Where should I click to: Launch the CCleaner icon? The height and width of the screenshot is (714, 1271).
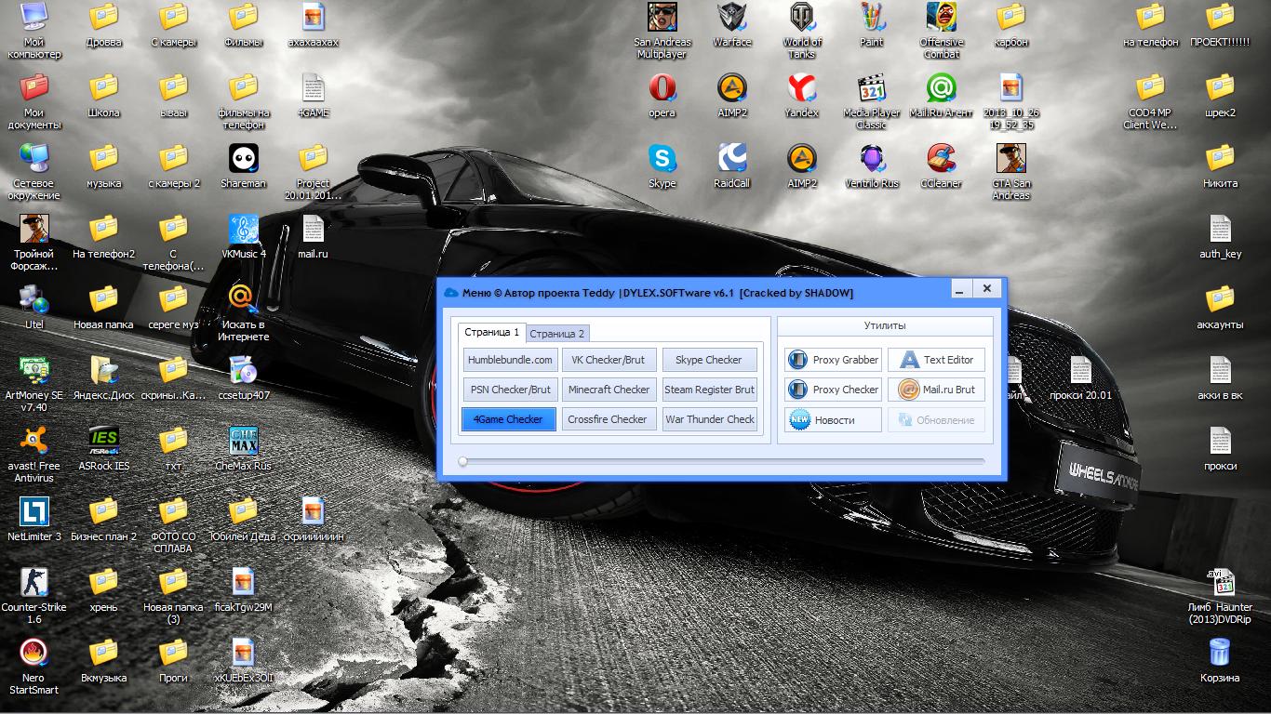942,166
